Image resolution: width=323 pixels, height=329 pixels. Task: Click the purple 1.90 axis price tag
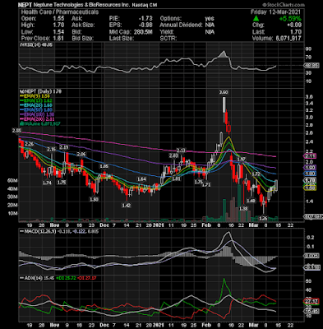tap(311, 167)
